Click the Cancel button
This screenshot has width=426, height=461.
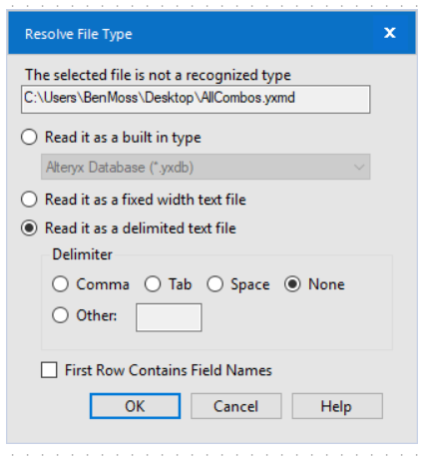tap(236, 406)
